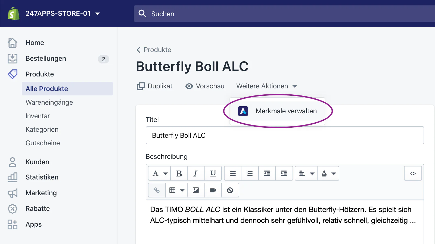Image resolution: width=435 pixels, height=244 pixels.
Task: Open the text color dropdown
Action: click(x=328, y=174)
